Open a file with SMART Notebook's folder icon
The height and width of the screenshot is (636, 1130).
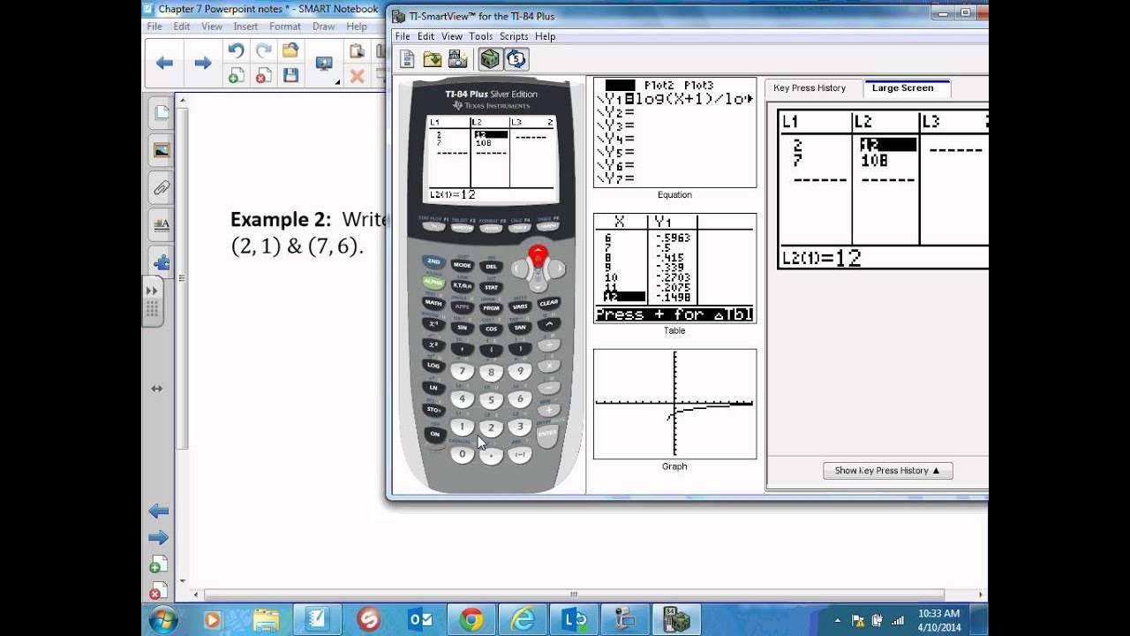(290, 51)
